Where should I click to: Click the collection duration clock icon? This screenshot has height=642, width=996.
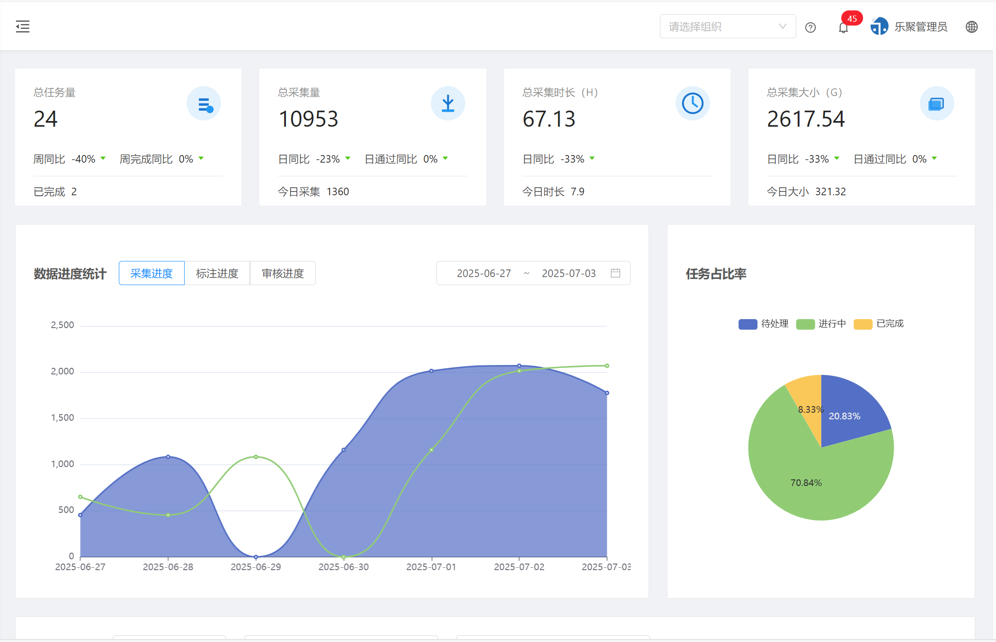tap(692, 104)
